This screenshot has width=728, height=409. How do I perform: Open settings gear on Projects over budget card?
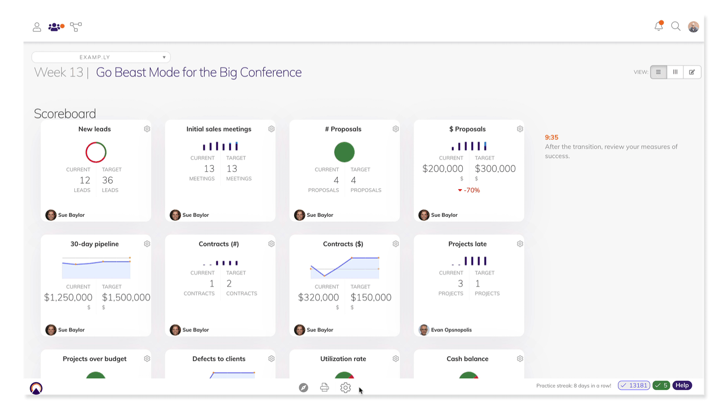pyautogui.click(x=147, y=358)
